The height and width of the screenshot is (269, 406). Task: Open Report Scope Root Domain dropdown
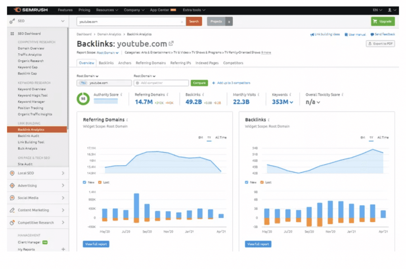pos(107,53)
